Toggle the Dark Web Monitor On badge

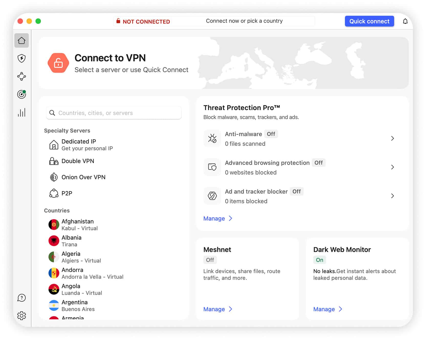320,260
